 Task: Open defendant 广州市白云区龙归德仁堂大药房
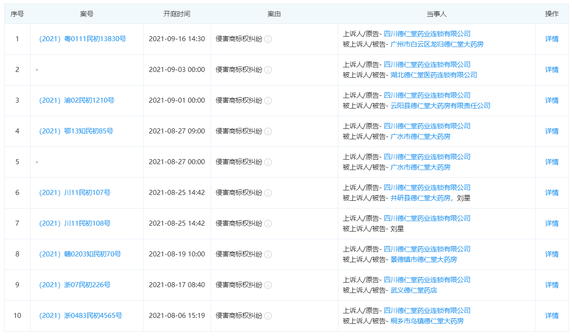[x=437, y=44]
